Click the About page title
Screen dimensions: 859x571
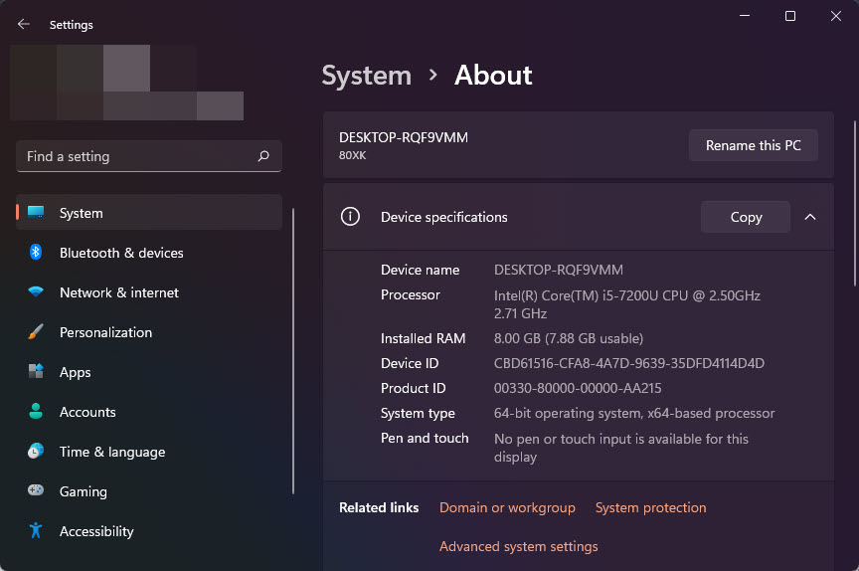click(x=493, y=75)
